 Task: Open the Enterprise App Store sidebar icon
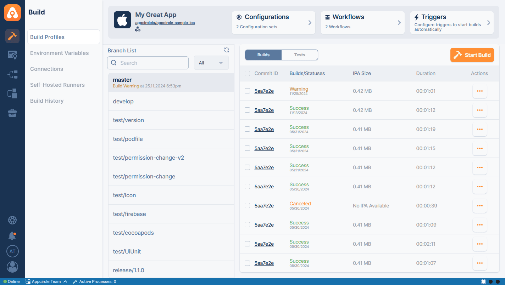(12, 93)
